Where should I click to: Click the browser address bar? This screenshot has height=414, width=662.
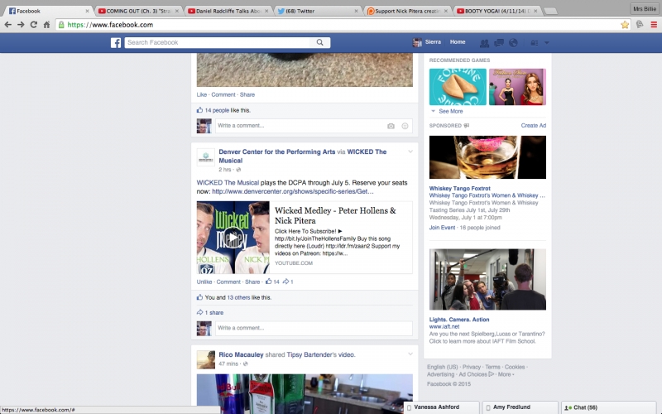[338, 25]
